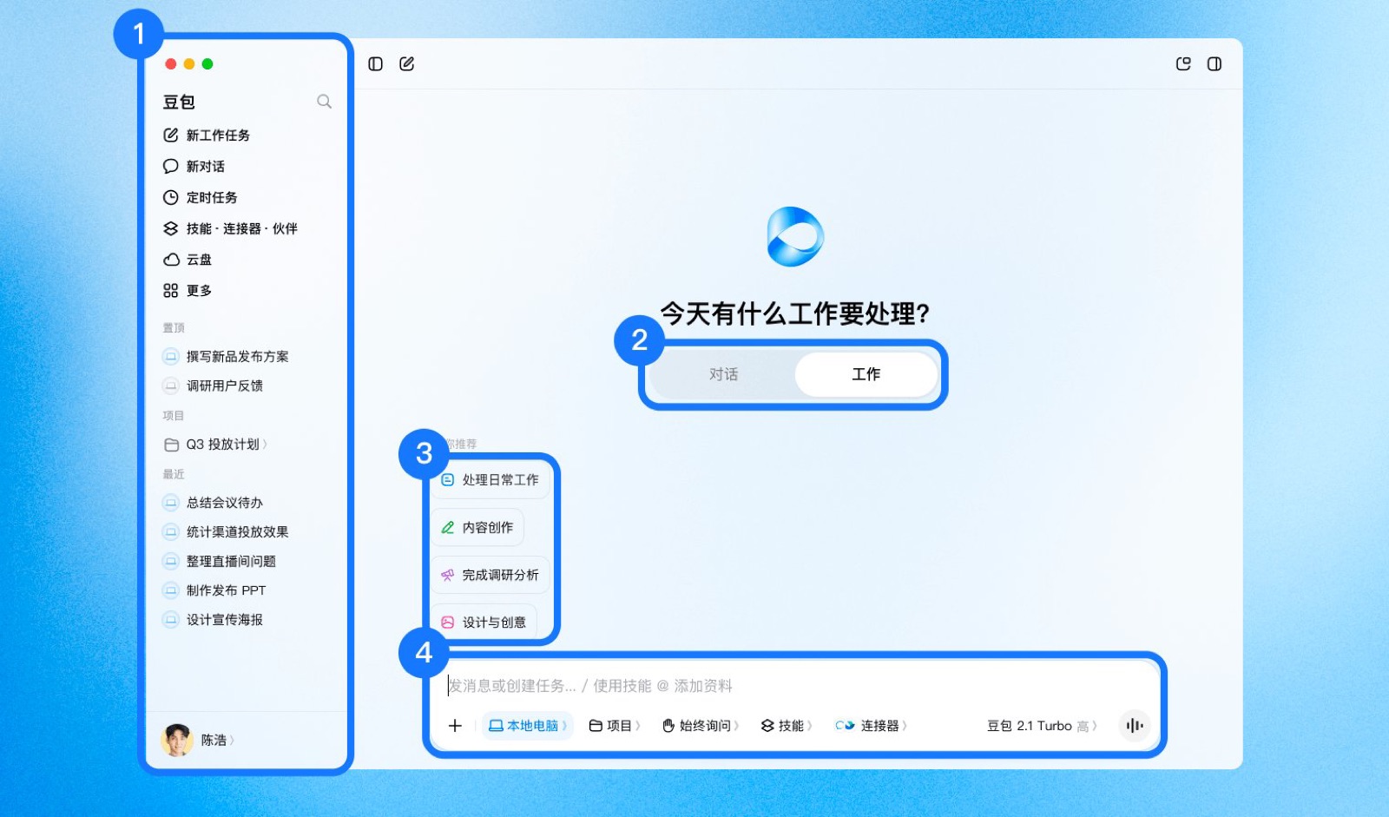Open recent task 制作发布 PPT
The height and width of the screenshot is (817, 1389).
pyautogui.click(x=214, y=590)
